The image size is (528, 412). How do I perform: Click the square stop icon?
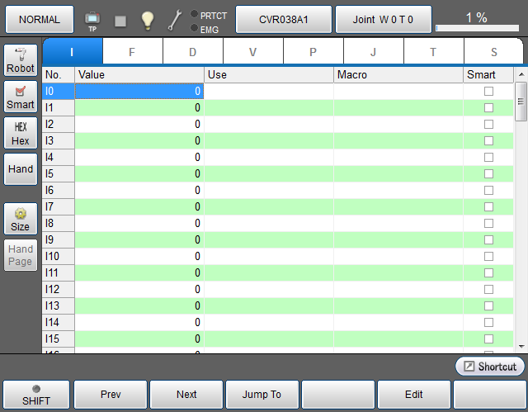coord(120,21)
